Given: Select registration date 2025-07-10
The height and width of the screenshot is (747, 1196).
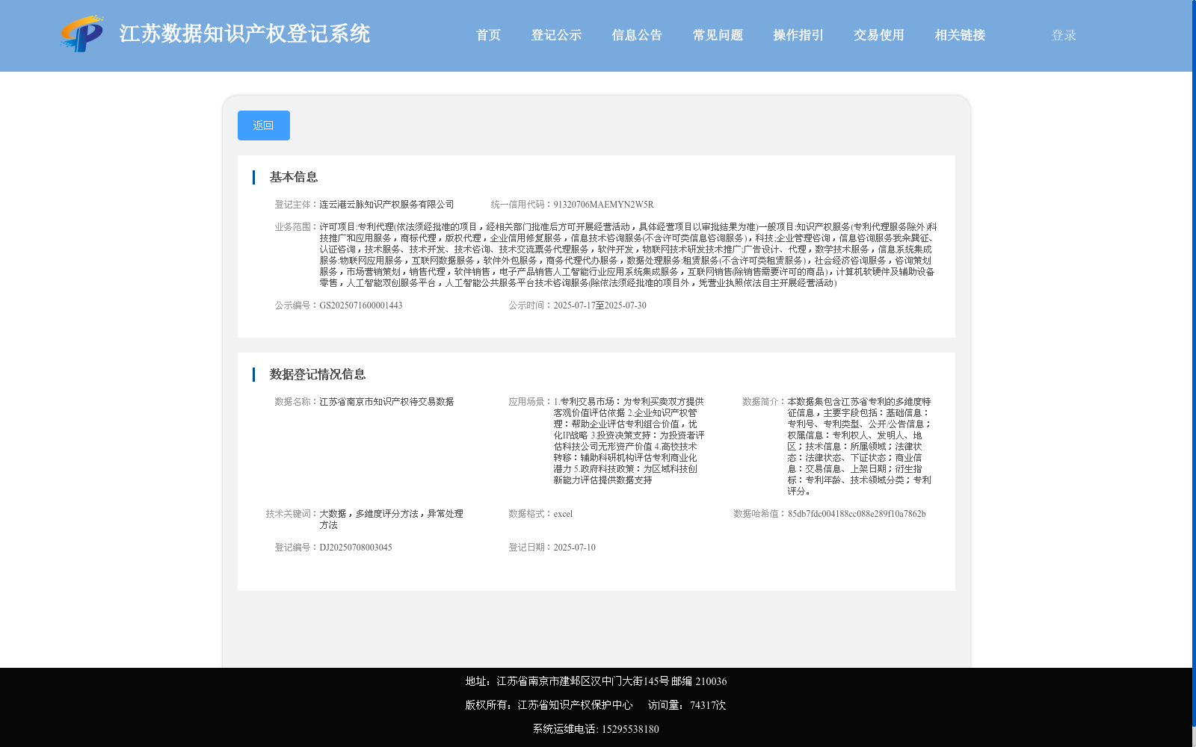Looking at the screenshot, I should click(574, 548).
